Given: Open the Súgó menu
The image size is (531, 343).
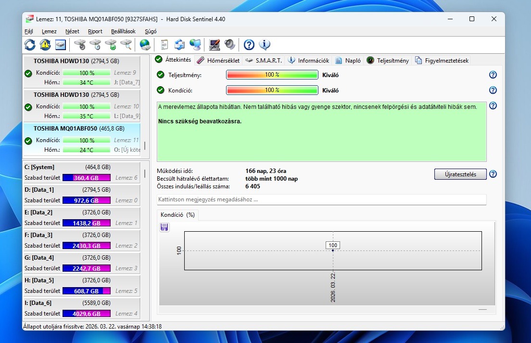Looking at the screenshot, I should [151, 31].
